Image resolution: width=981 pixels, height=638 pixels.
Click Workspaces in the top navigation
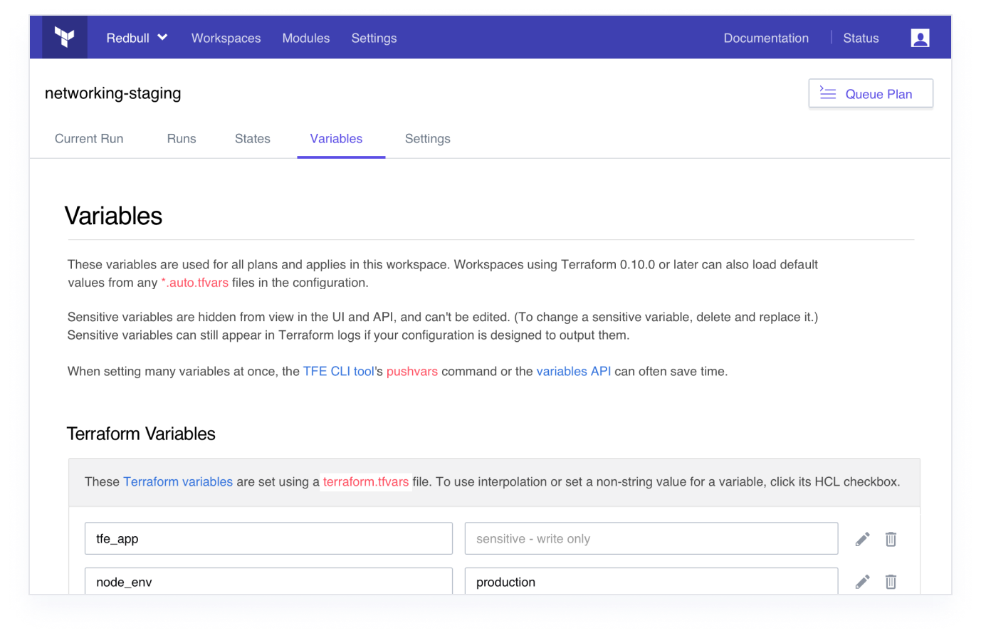226,38
